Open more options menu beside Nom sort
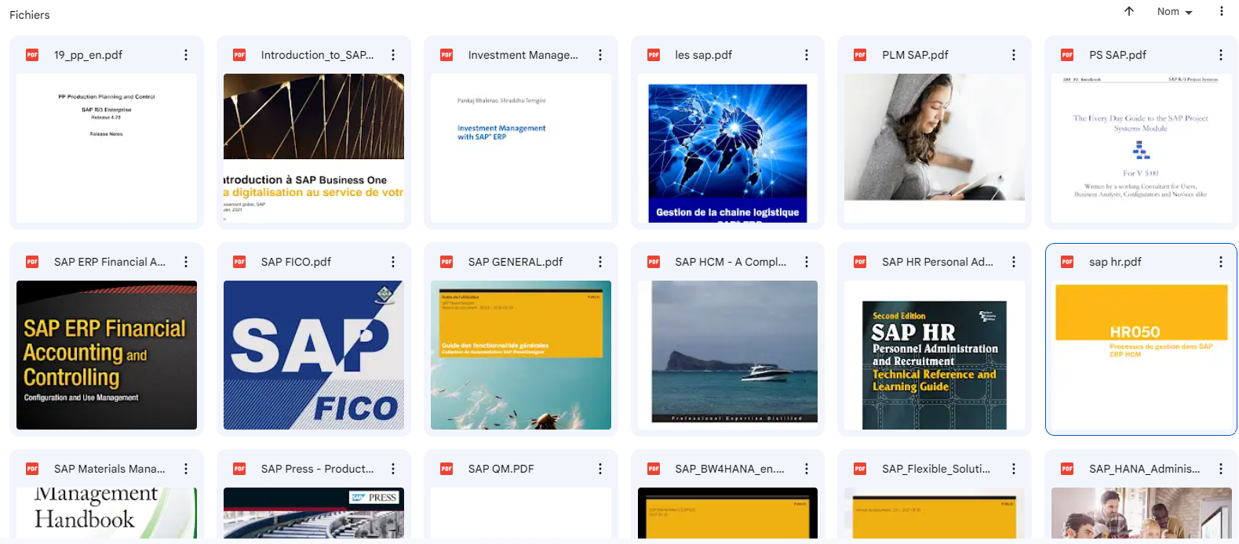Image resolution: width=1239 pixels, height=544 pixels. pyautogui.click(x=1221, y=12)
